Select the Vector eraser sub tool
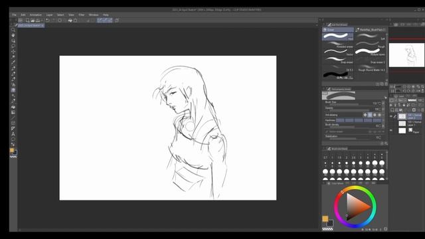The image size is (425, 239). click(x=338, y=52)
